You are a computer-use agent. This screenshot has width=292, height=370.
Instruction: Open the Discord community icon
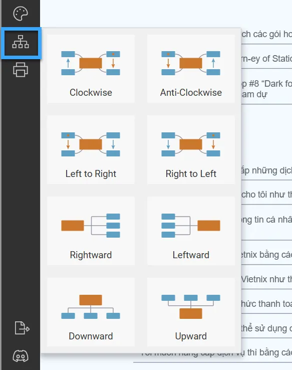(x=21, y=356)
